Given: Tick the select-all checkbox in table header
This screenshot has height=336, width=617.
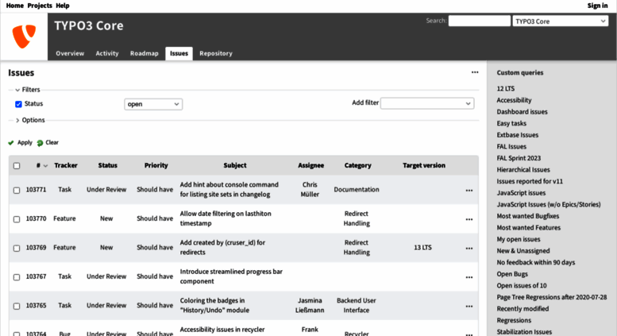Looking at the screenshot, I should click(17, 166).
